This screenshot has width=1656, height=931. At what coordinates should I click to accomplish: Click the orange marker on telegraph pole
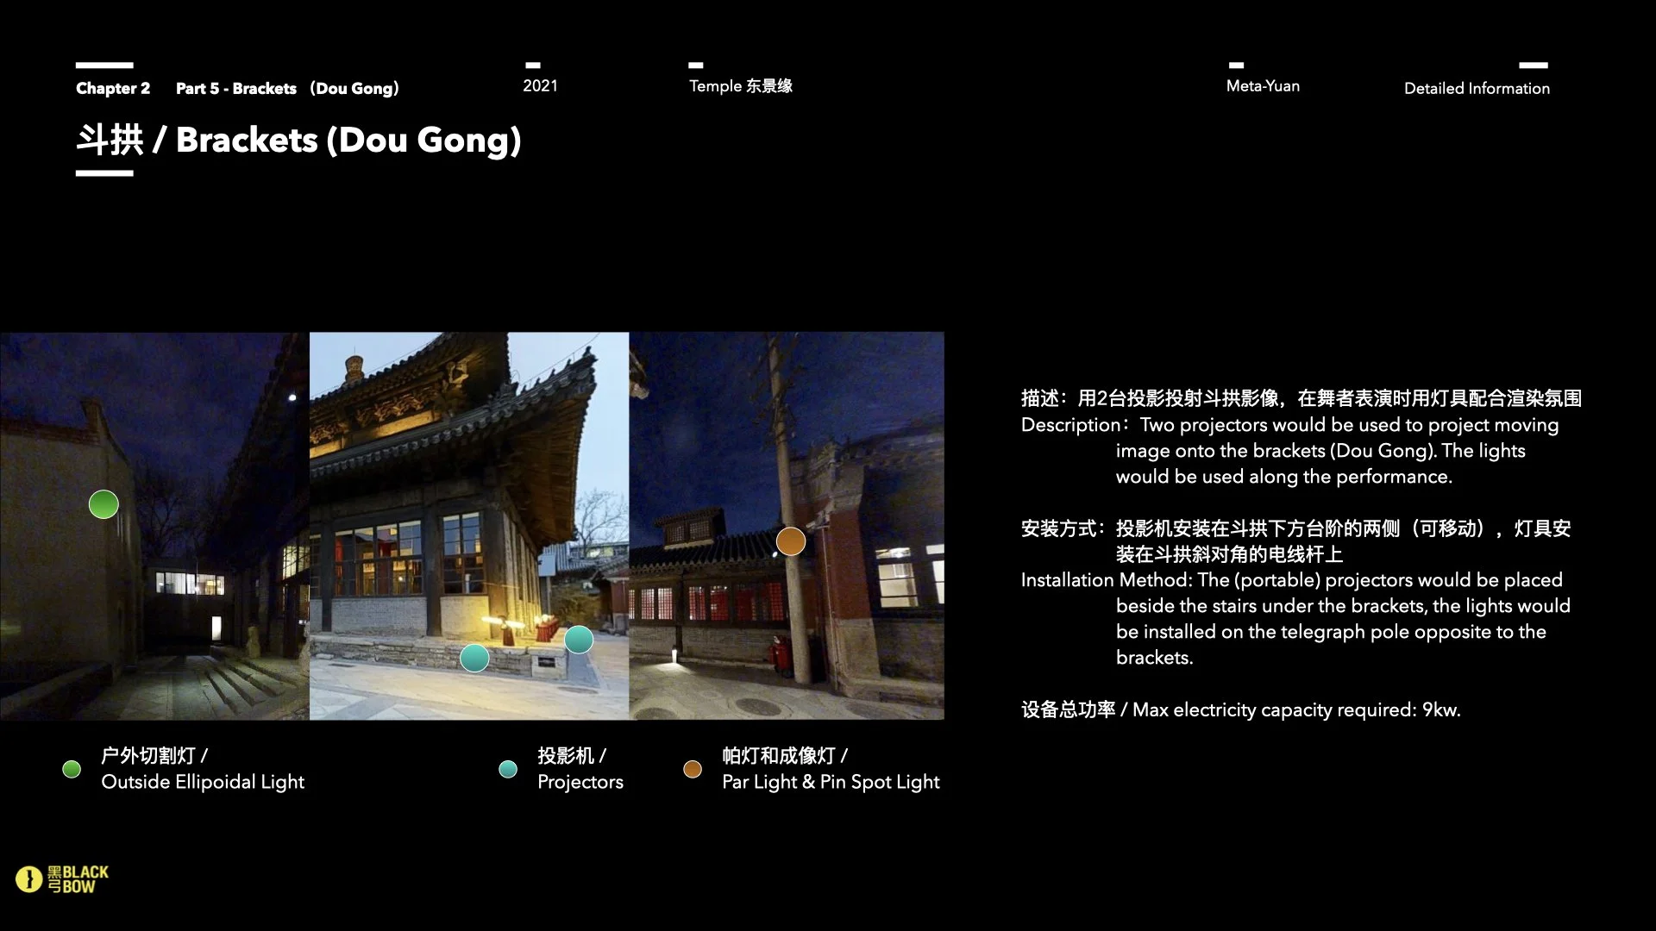[x=791, y=541]
